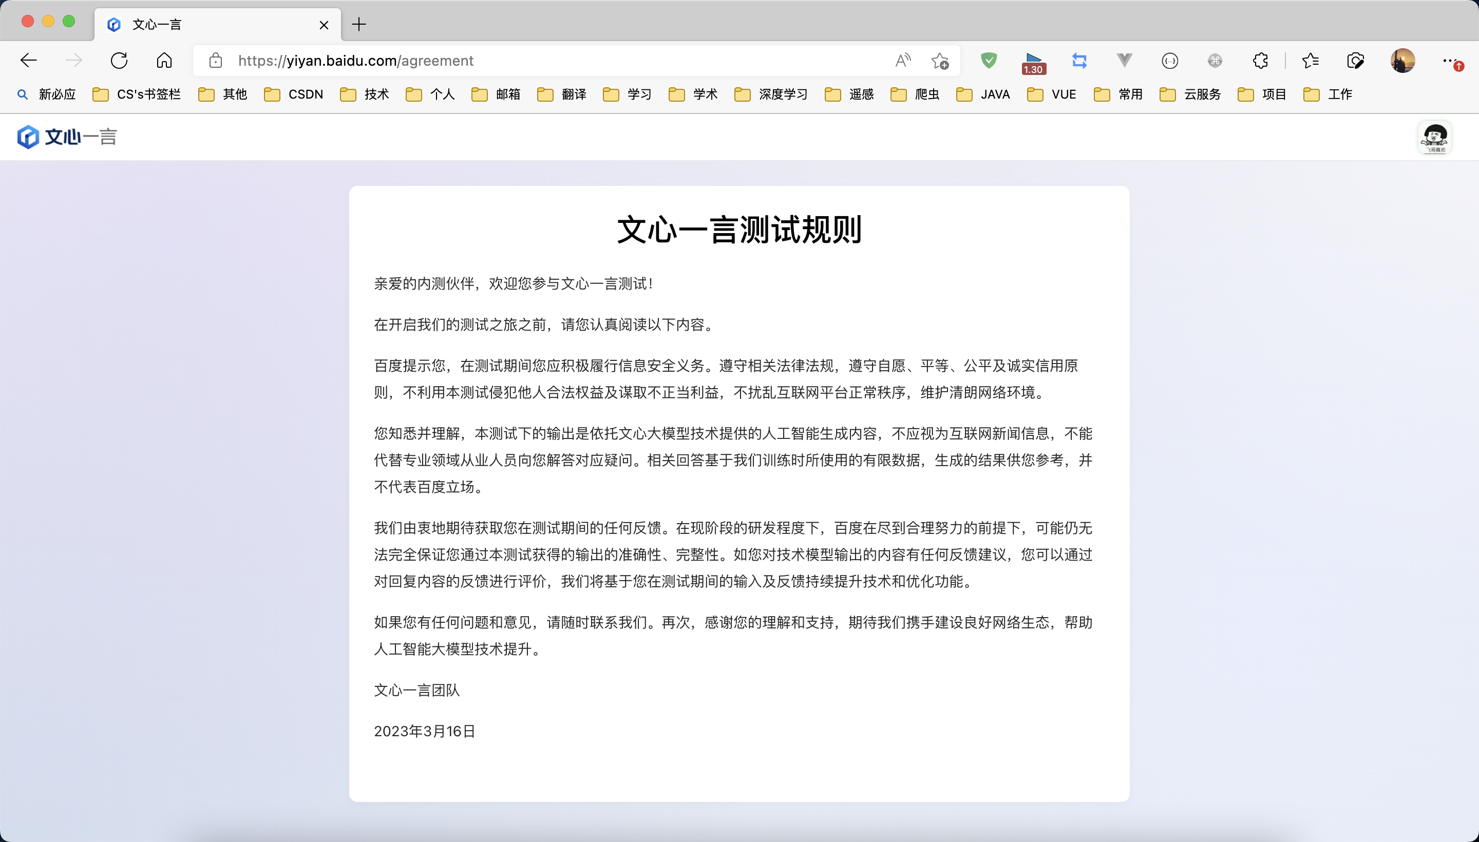View site information lock icon

tap(216, 60)
